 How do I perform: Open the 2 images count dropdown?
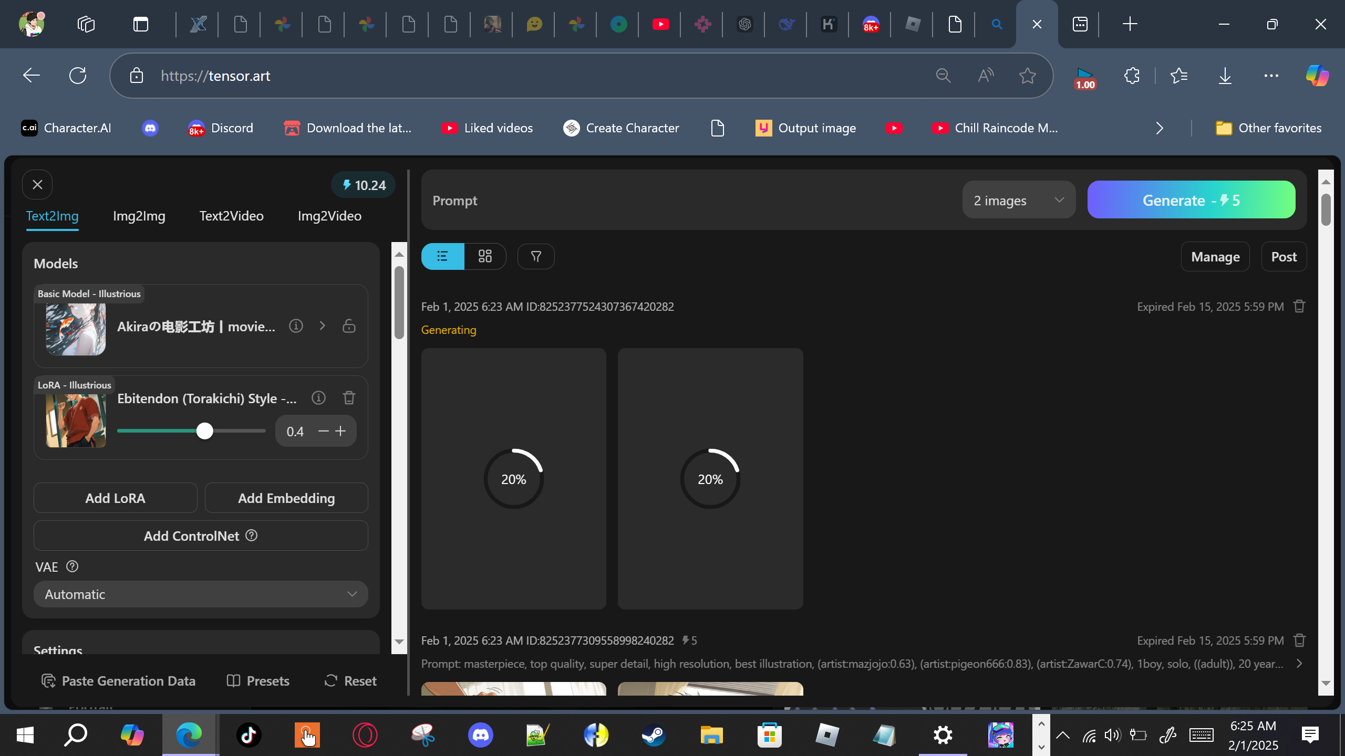[x=1018, y=200]
